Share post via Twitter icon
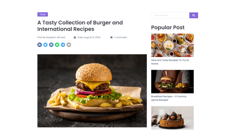This screenshot has height=130, width=232. (45, 45)
